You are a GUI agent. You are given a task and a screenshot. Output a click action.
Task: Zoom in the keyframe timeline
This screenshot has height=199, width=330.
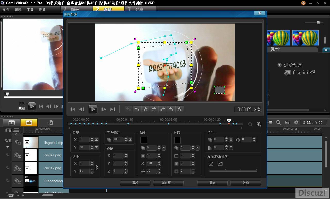click(x=259, y=124)
